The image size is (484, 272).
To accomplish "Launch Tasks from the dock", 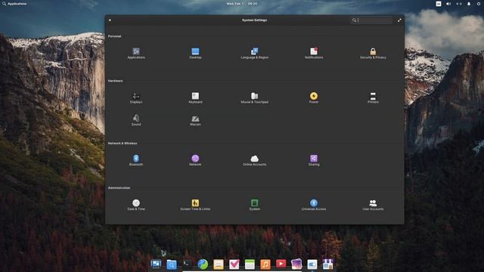I will (234, 264).
